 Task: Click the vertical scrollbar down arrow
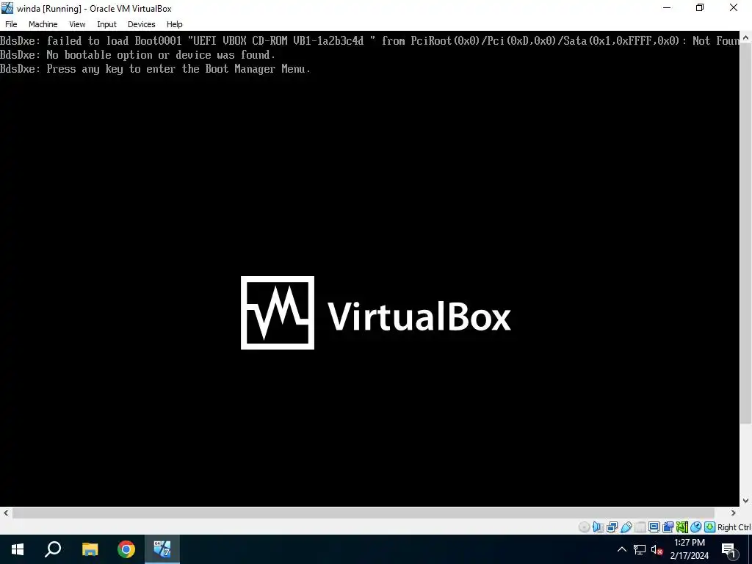tap(746, 501)
